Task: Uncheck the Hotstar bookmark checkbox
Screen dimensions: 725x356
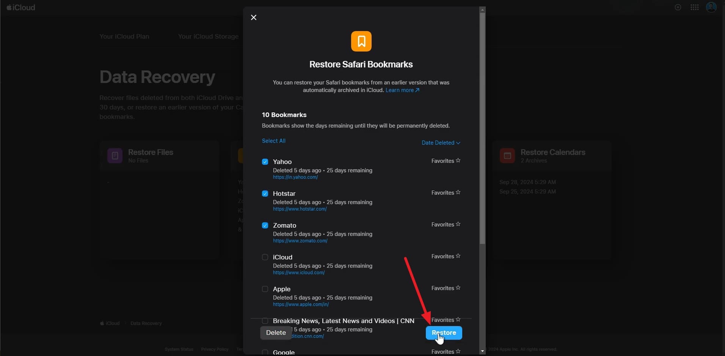Action: pyautogui.click(x=265, y=194)
